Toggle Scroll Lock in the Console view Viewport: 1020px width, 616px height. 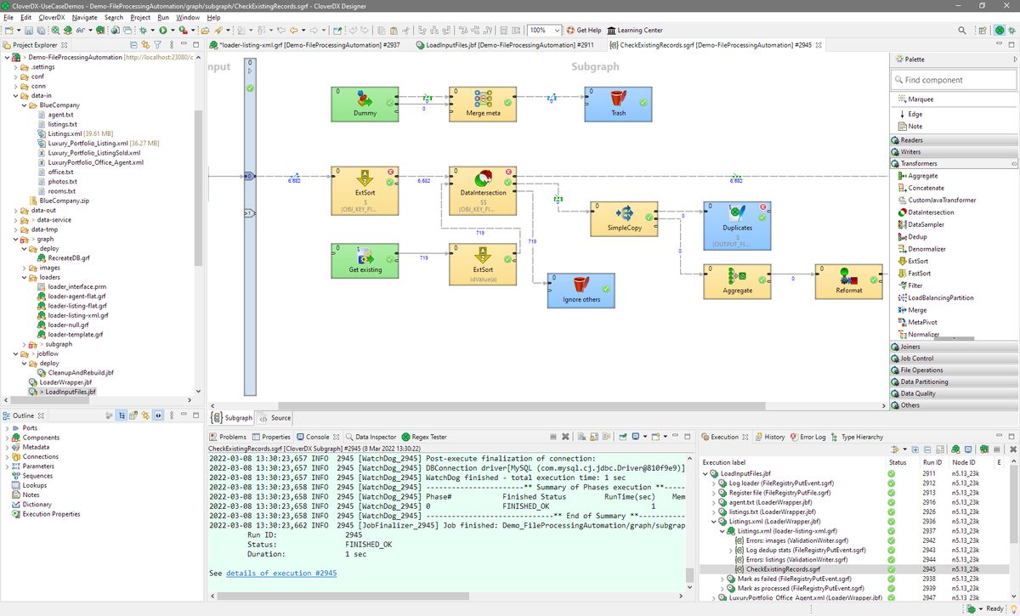point(593,437)
